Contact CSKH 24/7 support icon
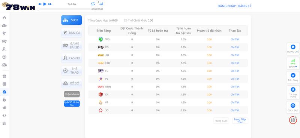Screen dimensions: 300x138 293,107
